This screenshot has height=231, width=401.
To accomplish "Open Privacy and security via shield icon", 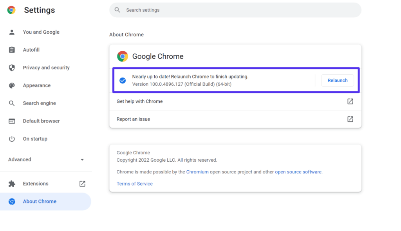I will [12, 67].
